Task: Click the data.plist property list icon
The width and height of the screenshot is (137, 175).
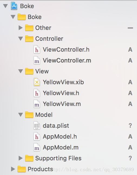Action: coord(37,126)
